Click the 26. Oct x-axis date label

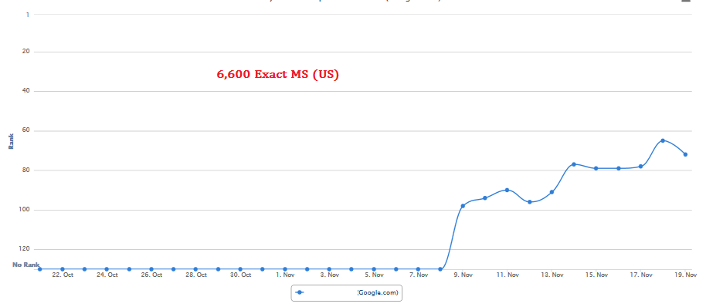[x=151, y=275]
